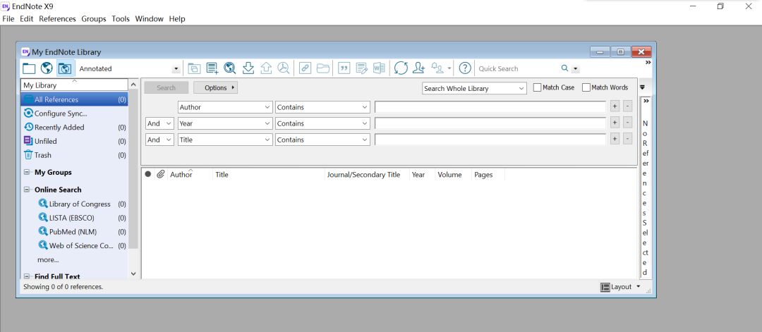The height and width of the screenshot is (332, 762).
Task: Remove the Year search row with minus
Action: 627,123
